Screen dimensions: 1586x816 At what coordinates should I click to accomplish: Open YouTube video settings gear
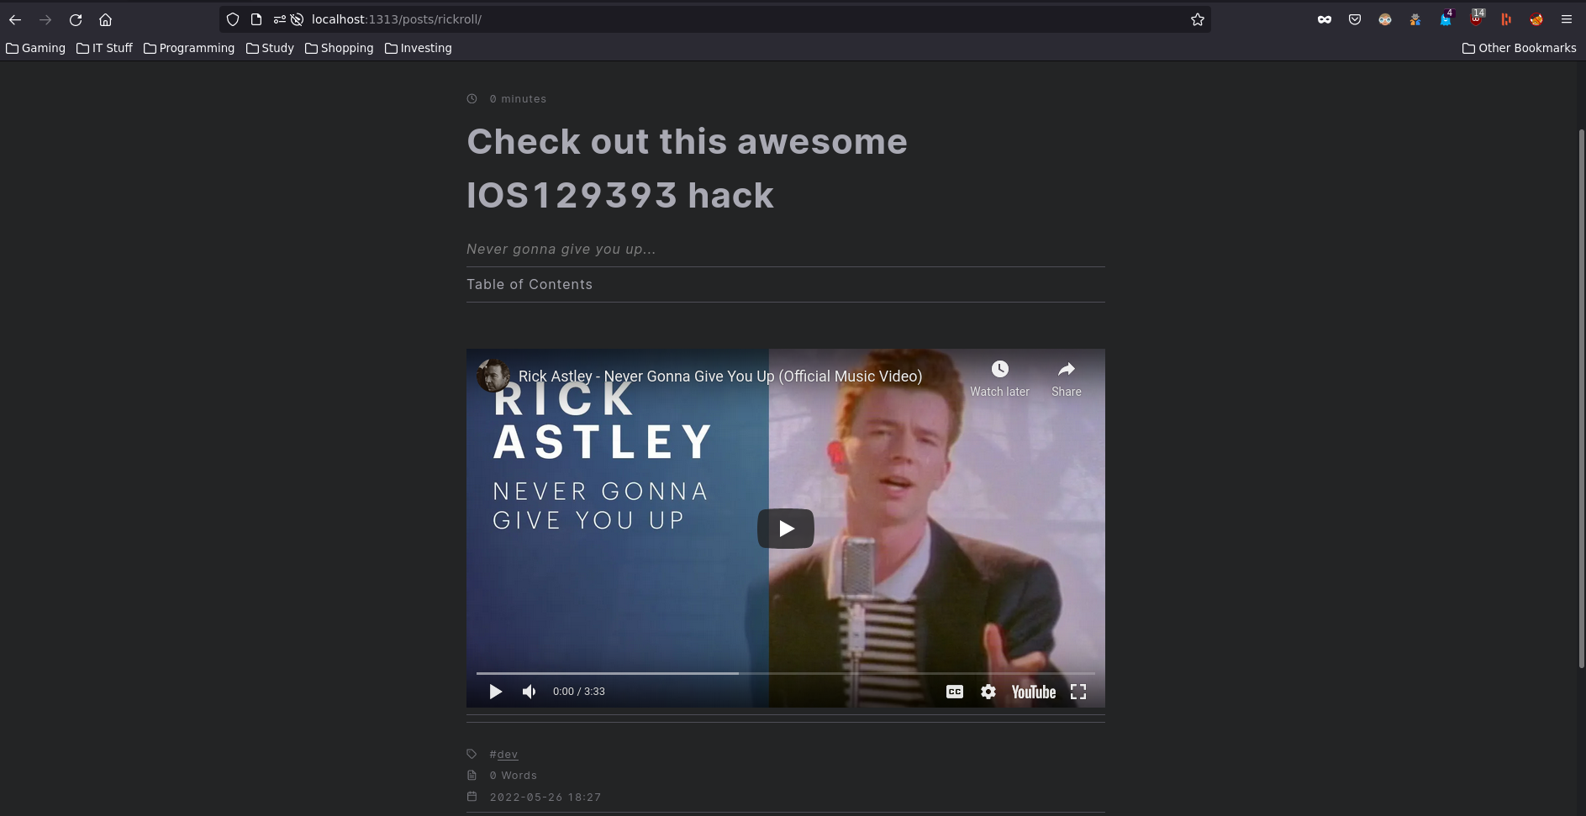pos(988,692)
